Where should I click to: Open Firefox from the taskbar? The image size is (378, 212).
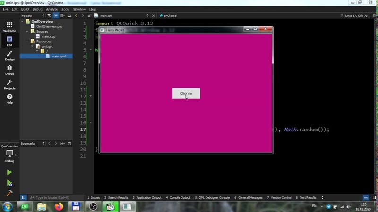59,206
